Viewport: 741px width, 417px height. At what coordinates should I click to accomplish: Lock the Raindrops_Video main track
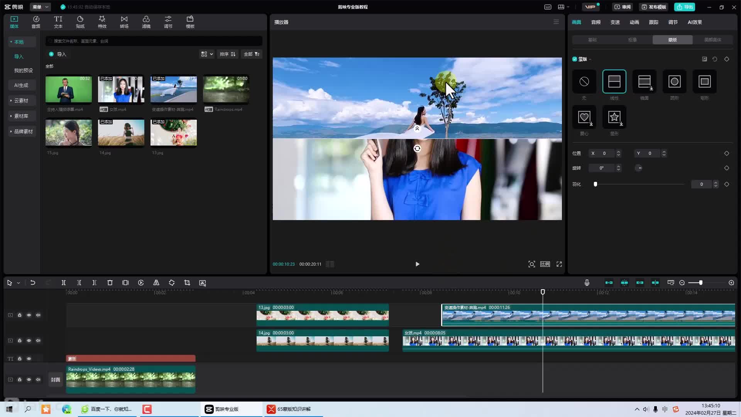tap(20, 380)
